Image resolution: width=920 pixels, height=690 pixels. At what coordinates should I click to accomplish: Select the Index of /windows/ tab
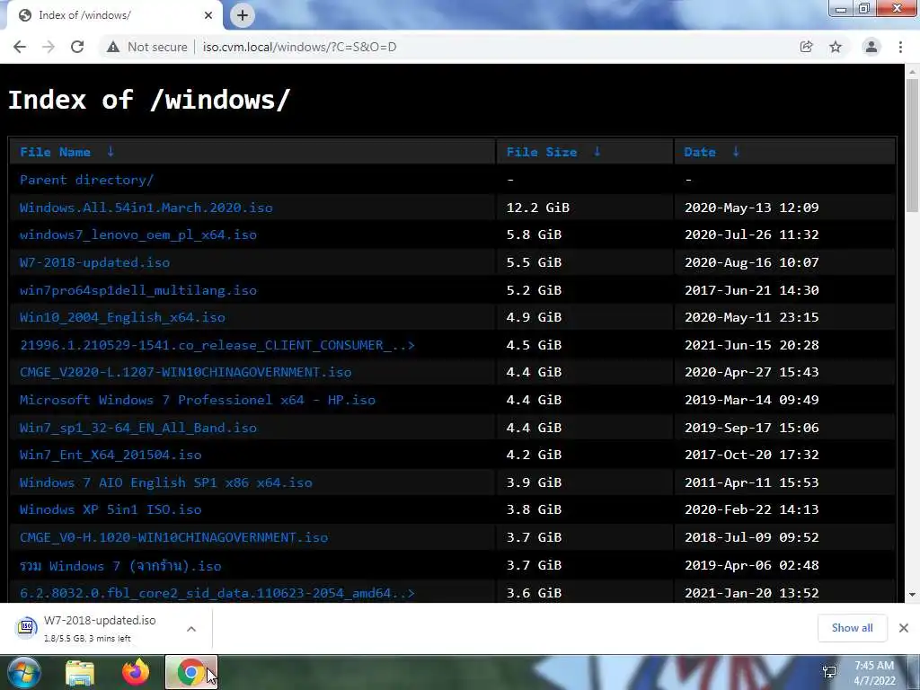coord(114,15)
